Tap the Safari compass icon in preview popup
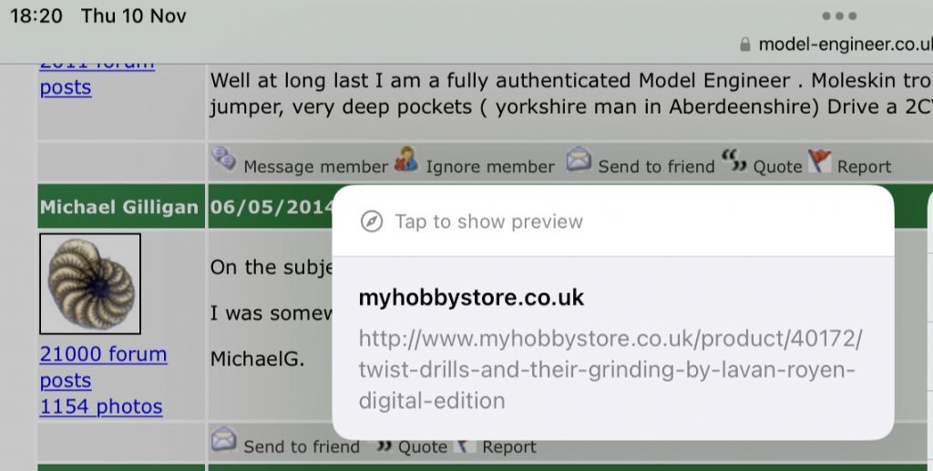The image size is (933, 471). [x=372, y=221]
